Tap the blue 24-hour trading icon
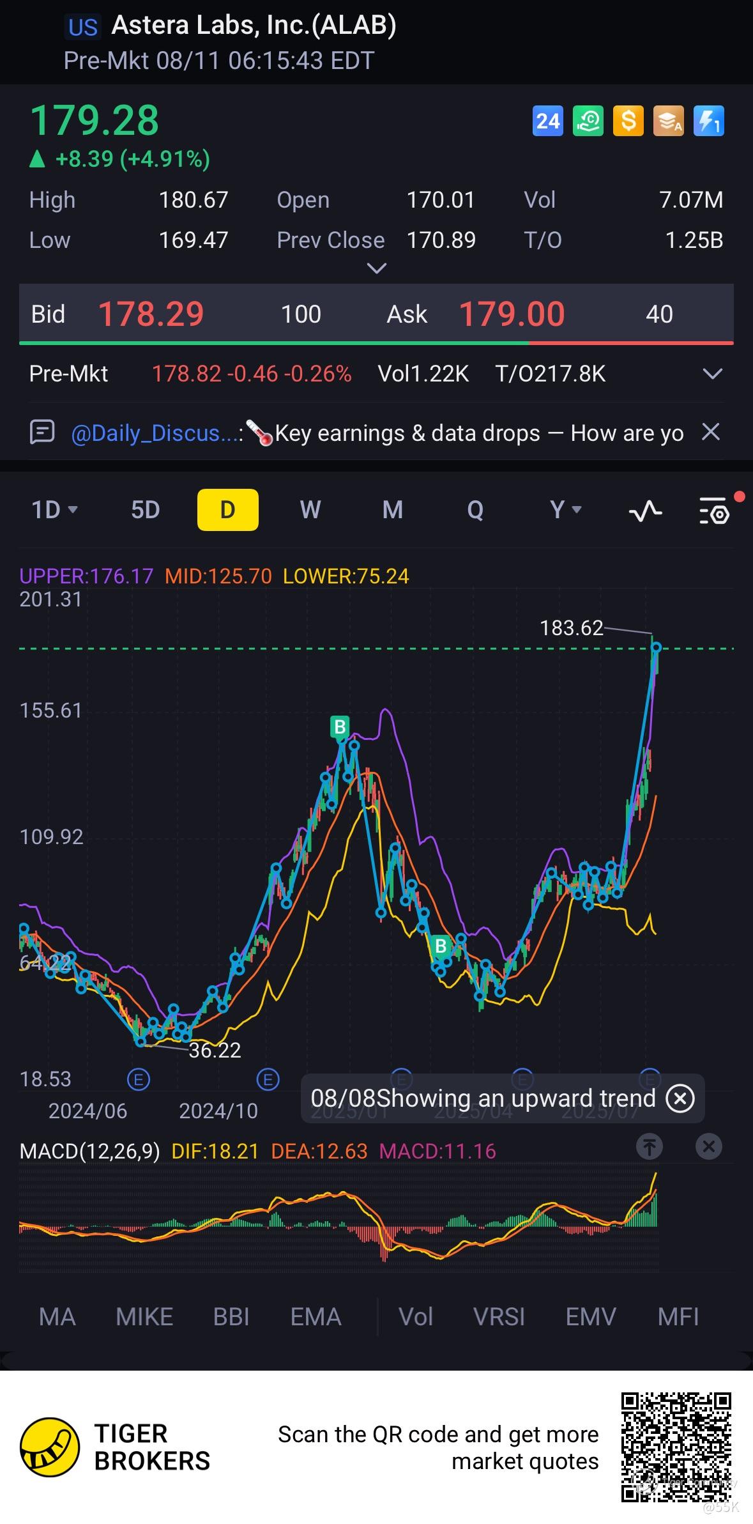The width and height of the screenshot is (753, 1524). pyautogui.click(x=547, y=121)
